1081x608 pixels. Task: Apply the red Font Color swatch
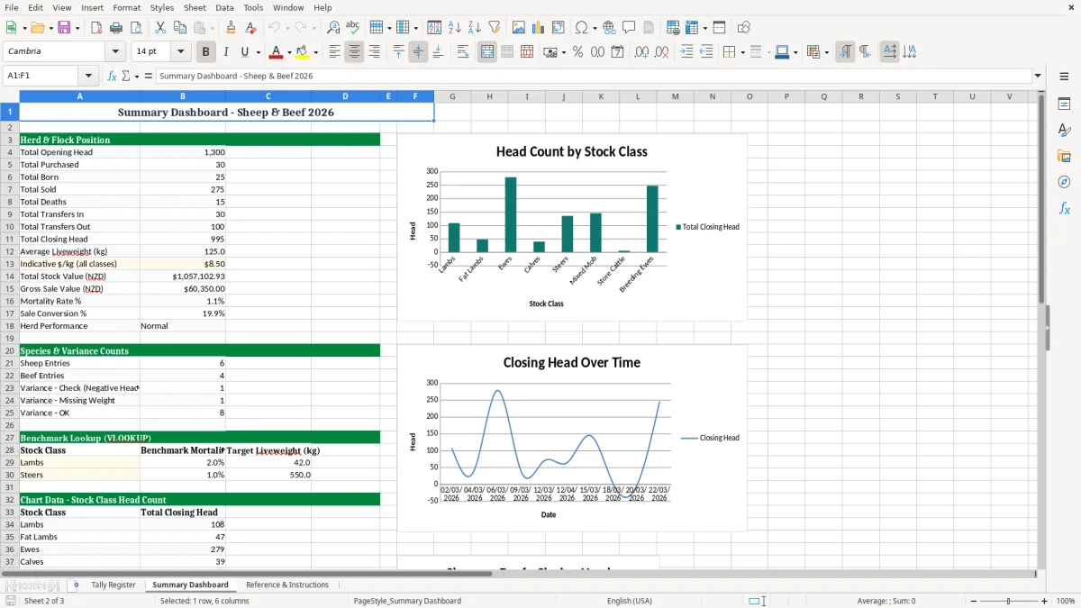[x=276, y=52]
